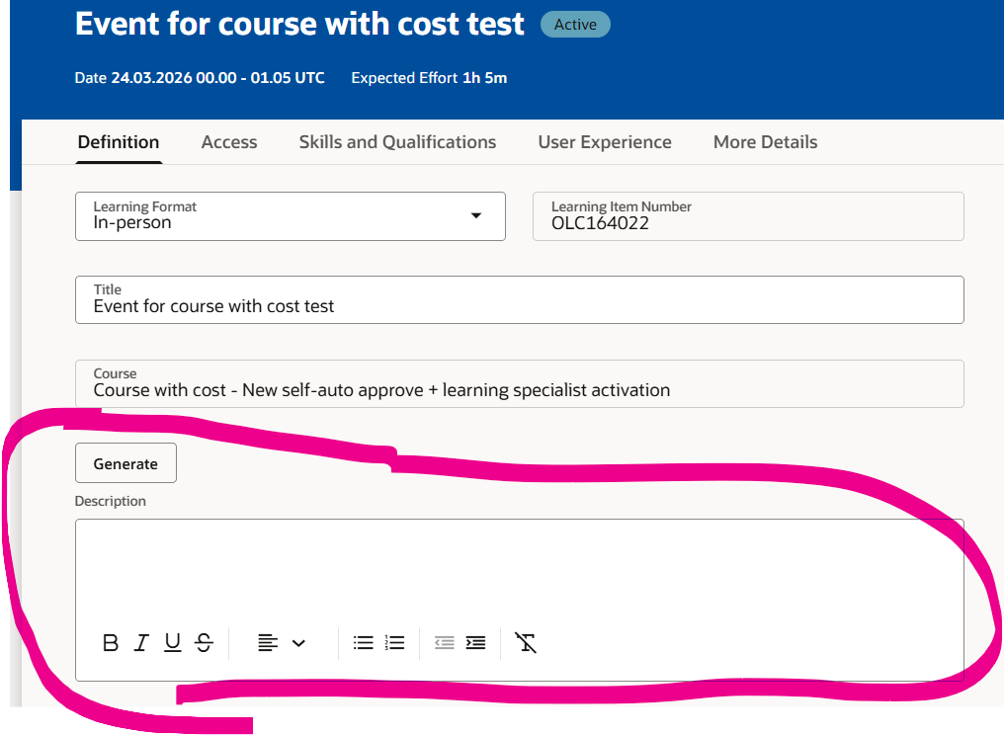Click the Expected Effort 1h 5m text
This screenshot has height=735, width=1004.
pos(429,78)
